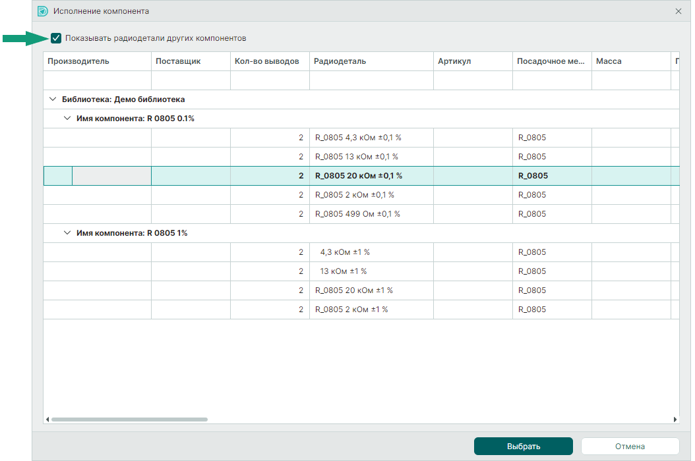This screenshot has width=695, height=461.
Task: Collapse Имя компонента: R 0805 1% group
Action: [67, 233]
